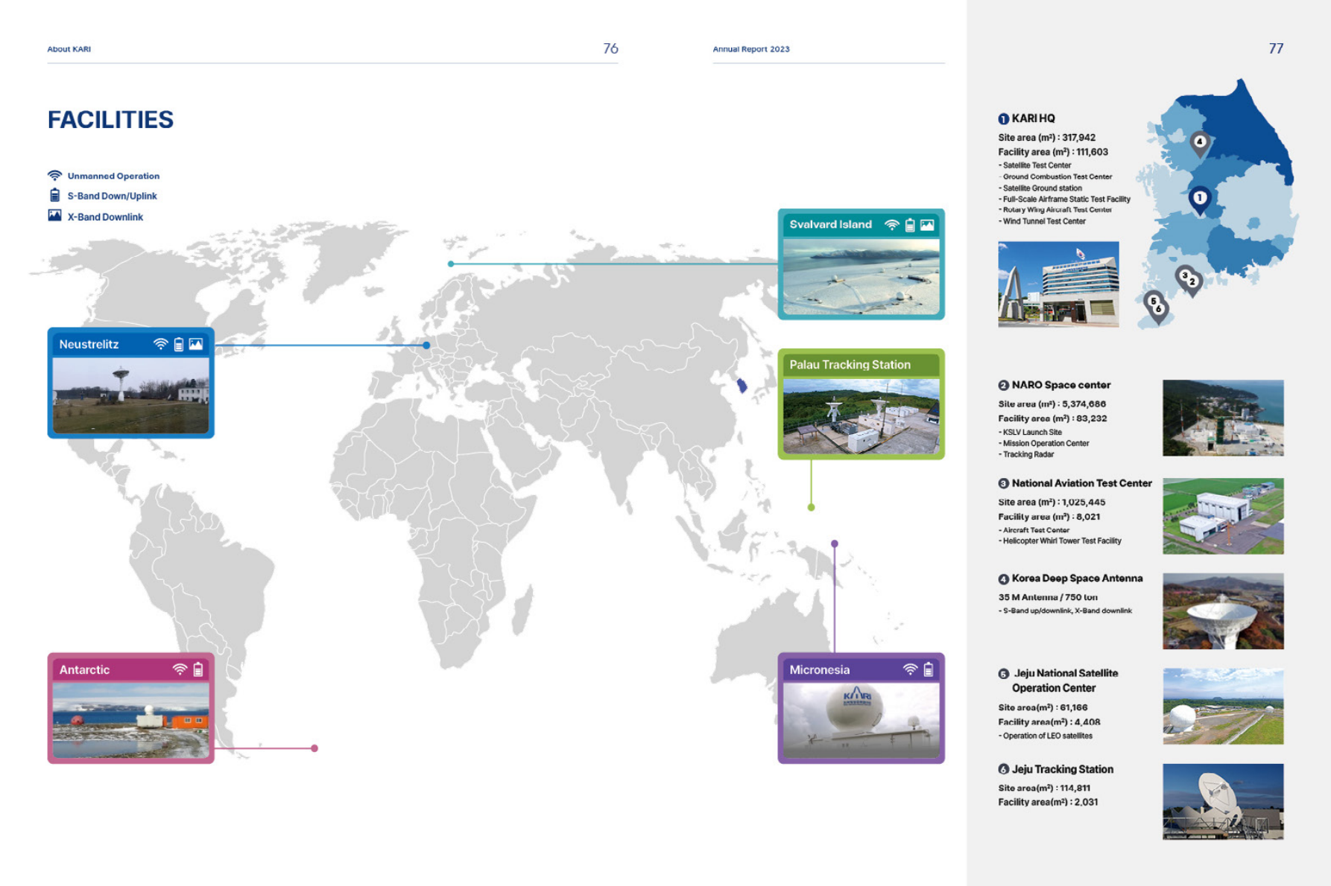Select map pin number 1 on Korea map
The image size is (1331, 886).
pos(1199,199)
